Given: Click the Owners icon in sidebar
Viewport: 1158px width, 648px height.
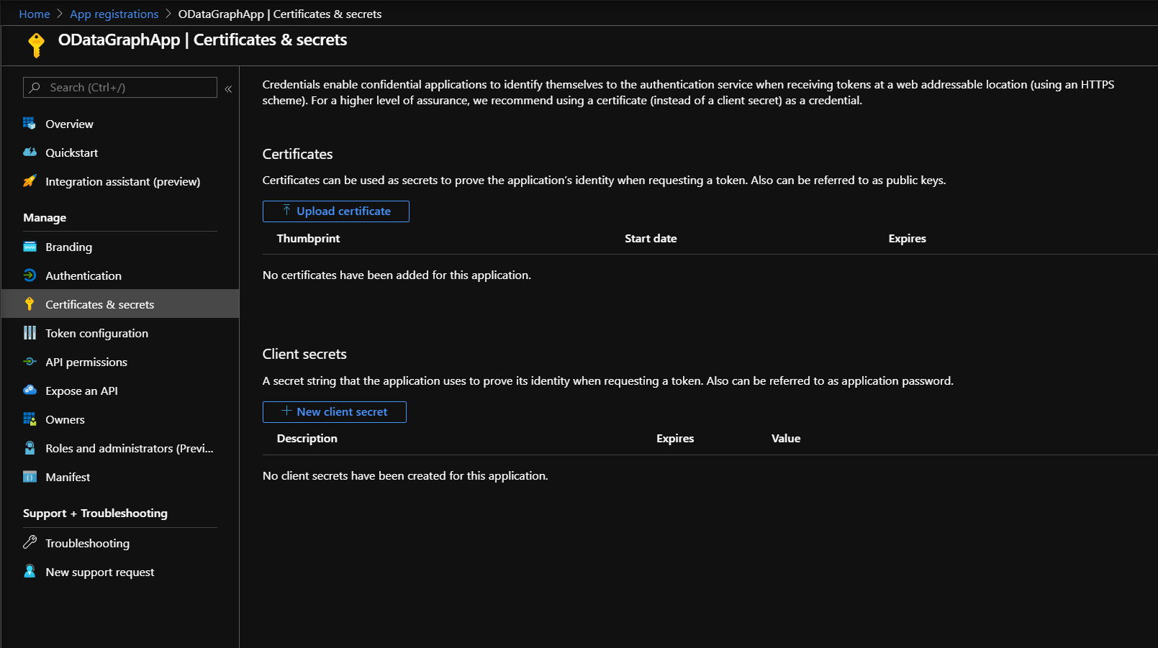Looking at the screenshot, I should tap(30, 419).
